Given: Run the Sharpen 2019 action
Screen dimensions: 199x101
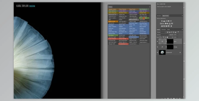Looking at the screenshot, I should (x=113, y=44).
